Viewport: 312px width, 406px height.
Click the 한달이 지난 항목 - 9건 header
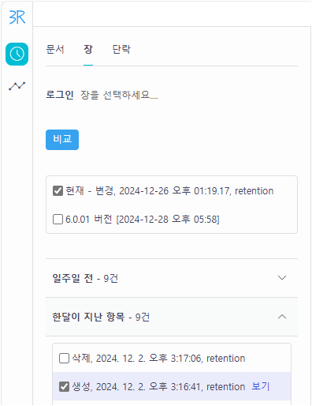[172, 317]
